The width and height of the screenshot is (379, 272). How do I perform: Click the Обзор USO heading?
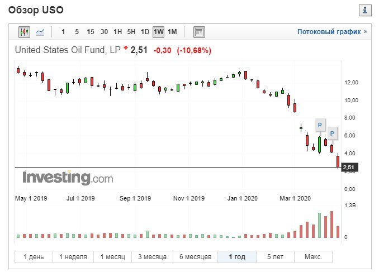[36, 10]
